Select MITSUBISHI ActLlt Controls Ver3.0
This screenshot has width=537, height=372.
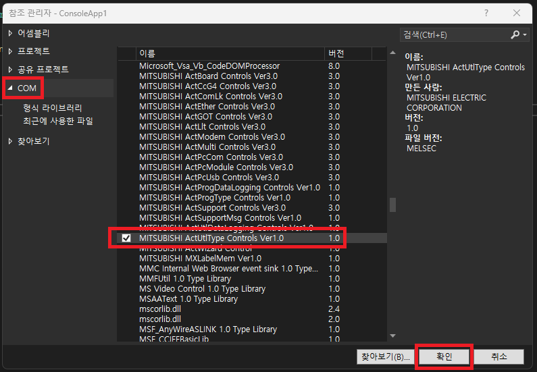(x=252, y=127)
